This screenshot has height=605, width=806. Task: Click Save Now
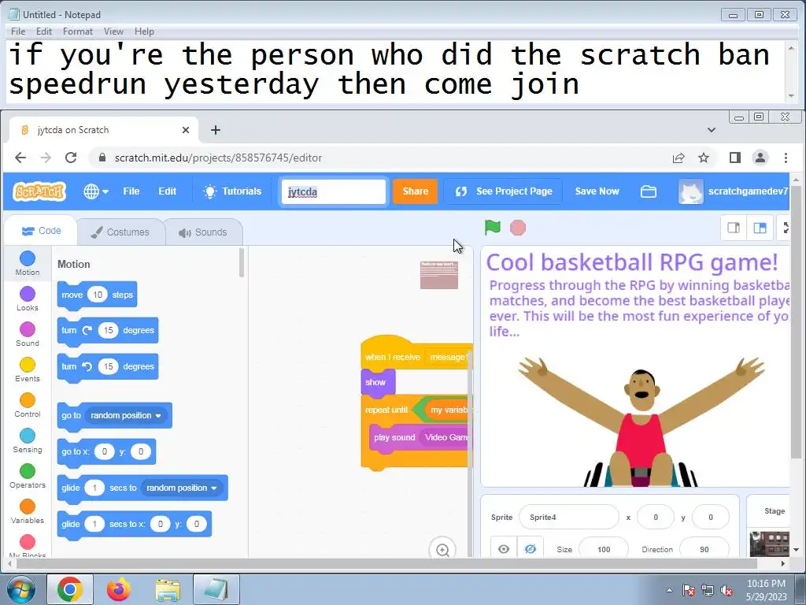(x=597, y=191)
